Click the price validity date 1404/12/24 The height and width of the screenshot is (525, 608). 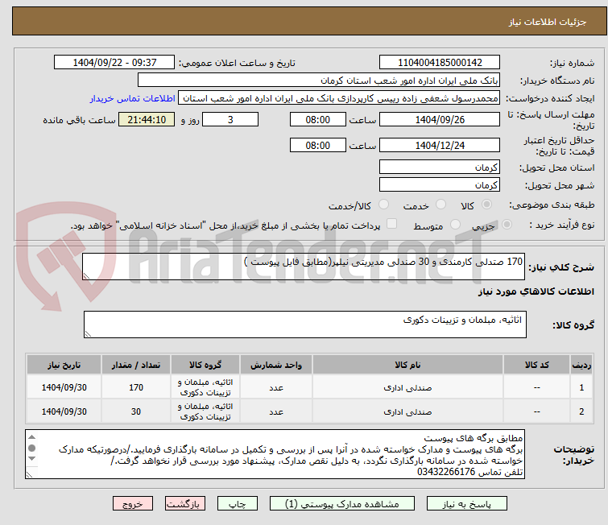(x=440, y=145)
